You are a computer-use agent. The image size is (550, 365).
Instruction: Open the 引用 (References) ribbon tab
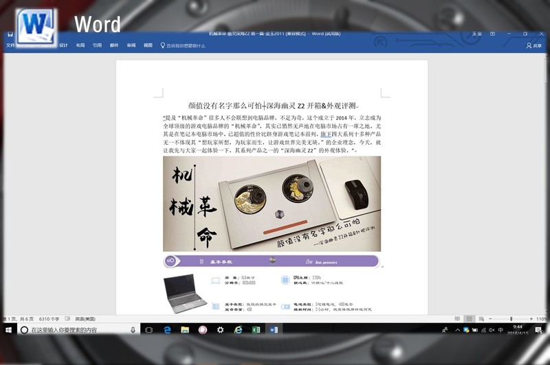(97, 45)
